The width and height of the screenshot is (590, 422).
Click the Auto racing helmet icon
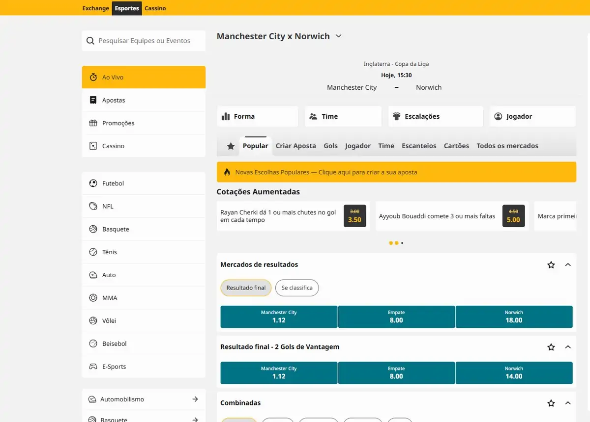[93, 275]
